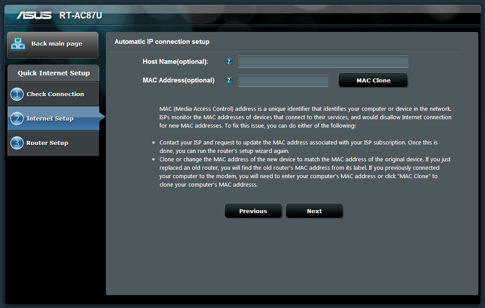This screenshot has width=485, height=308.
Task: Click the Host Name(optional) label
Action: point(175,62)
